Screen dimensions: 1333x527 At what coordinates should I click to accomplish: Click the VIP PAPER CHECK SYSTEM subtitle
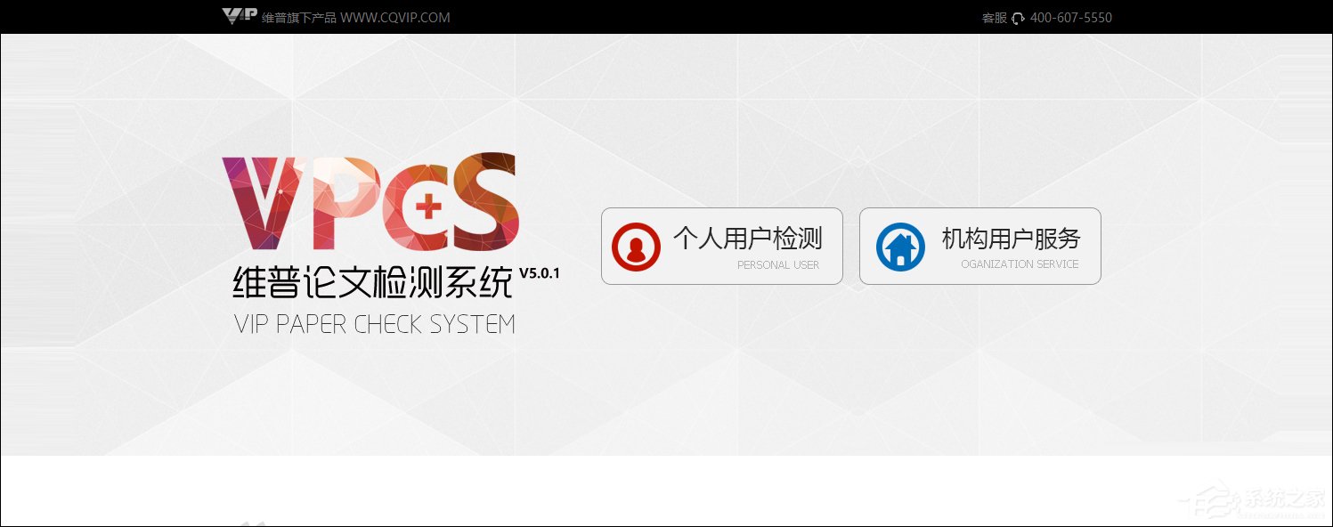(x=375, y=324)
